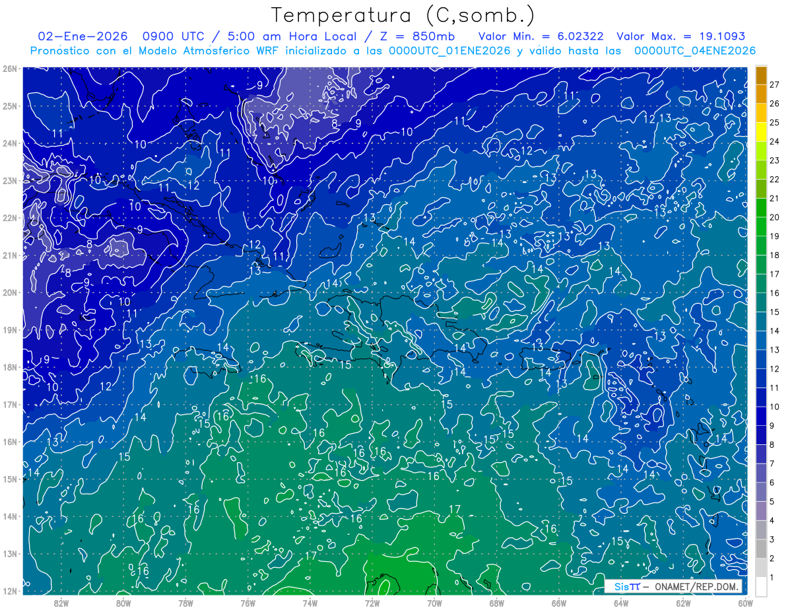Click the "20N" latitude label
The width and height of the screenshot is (792, 612).
pos(10,292)
